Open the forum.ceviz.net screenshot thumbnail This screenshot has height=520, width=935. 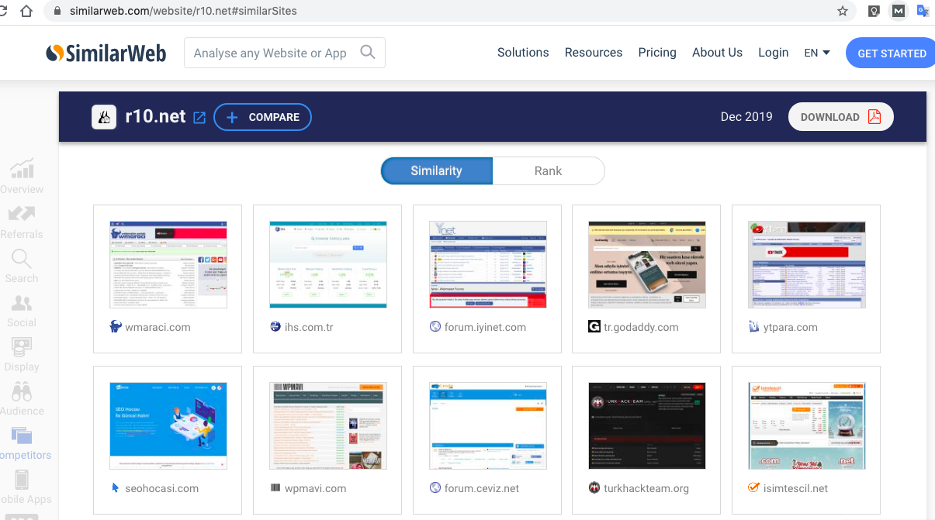tap(488, 425)
